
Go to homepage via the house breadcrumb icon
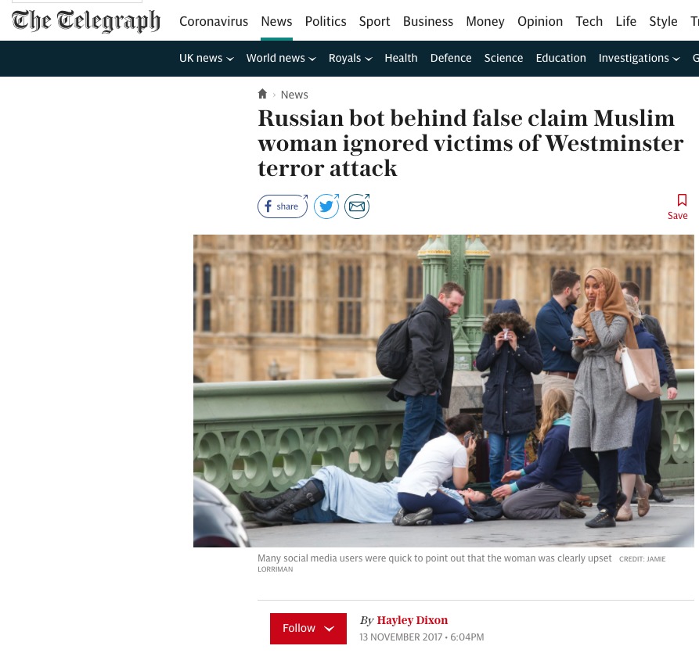[x=262, y=94]
